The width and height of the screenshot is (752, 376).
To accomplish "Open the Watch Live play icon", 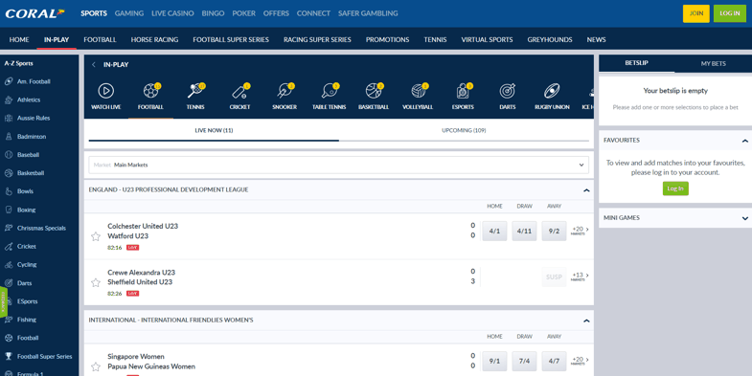I will pos(106,91).
